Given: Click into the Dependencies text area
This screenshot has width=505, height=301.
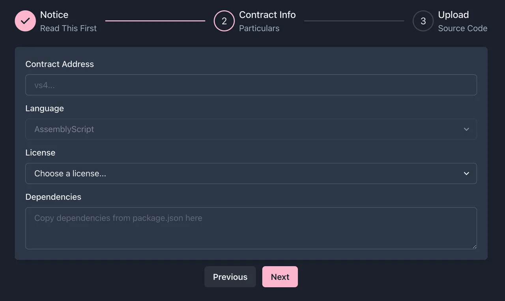Looking at the screenshot, I should click(251, 228).
